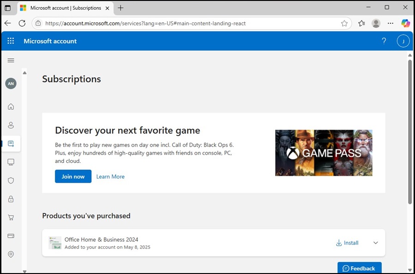Open the Security lock icon
This screenshot has width=415, height=274.
11,199
